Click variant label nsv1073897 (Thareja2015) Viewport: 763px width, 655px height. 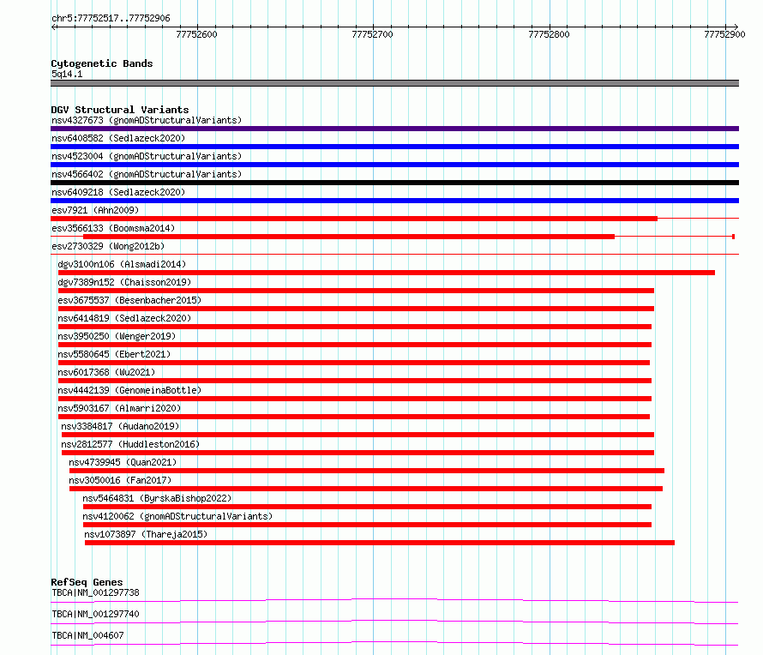pos(146,534)
